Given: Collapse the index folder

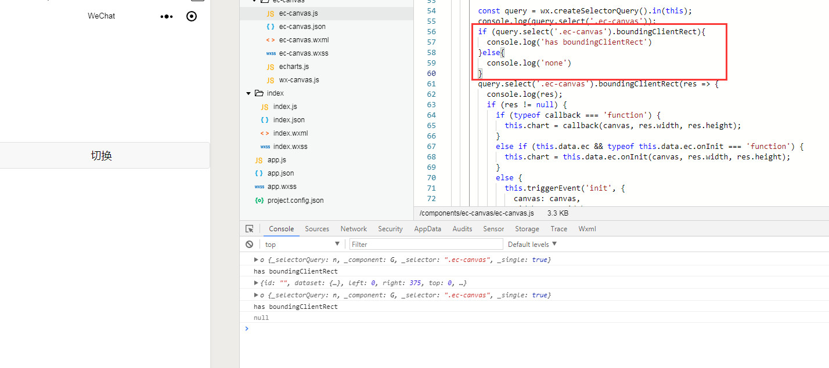Looking at the screenshot, I should (x=249, y=93).
